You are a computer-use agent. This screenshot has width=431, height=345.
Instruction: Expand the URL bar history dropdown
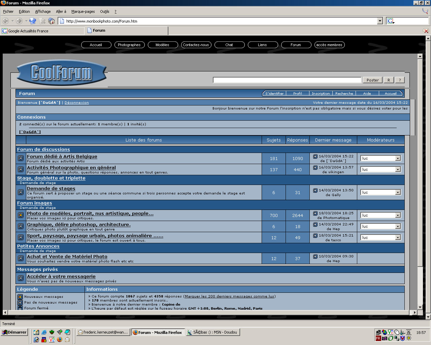[x=380, y=21]
